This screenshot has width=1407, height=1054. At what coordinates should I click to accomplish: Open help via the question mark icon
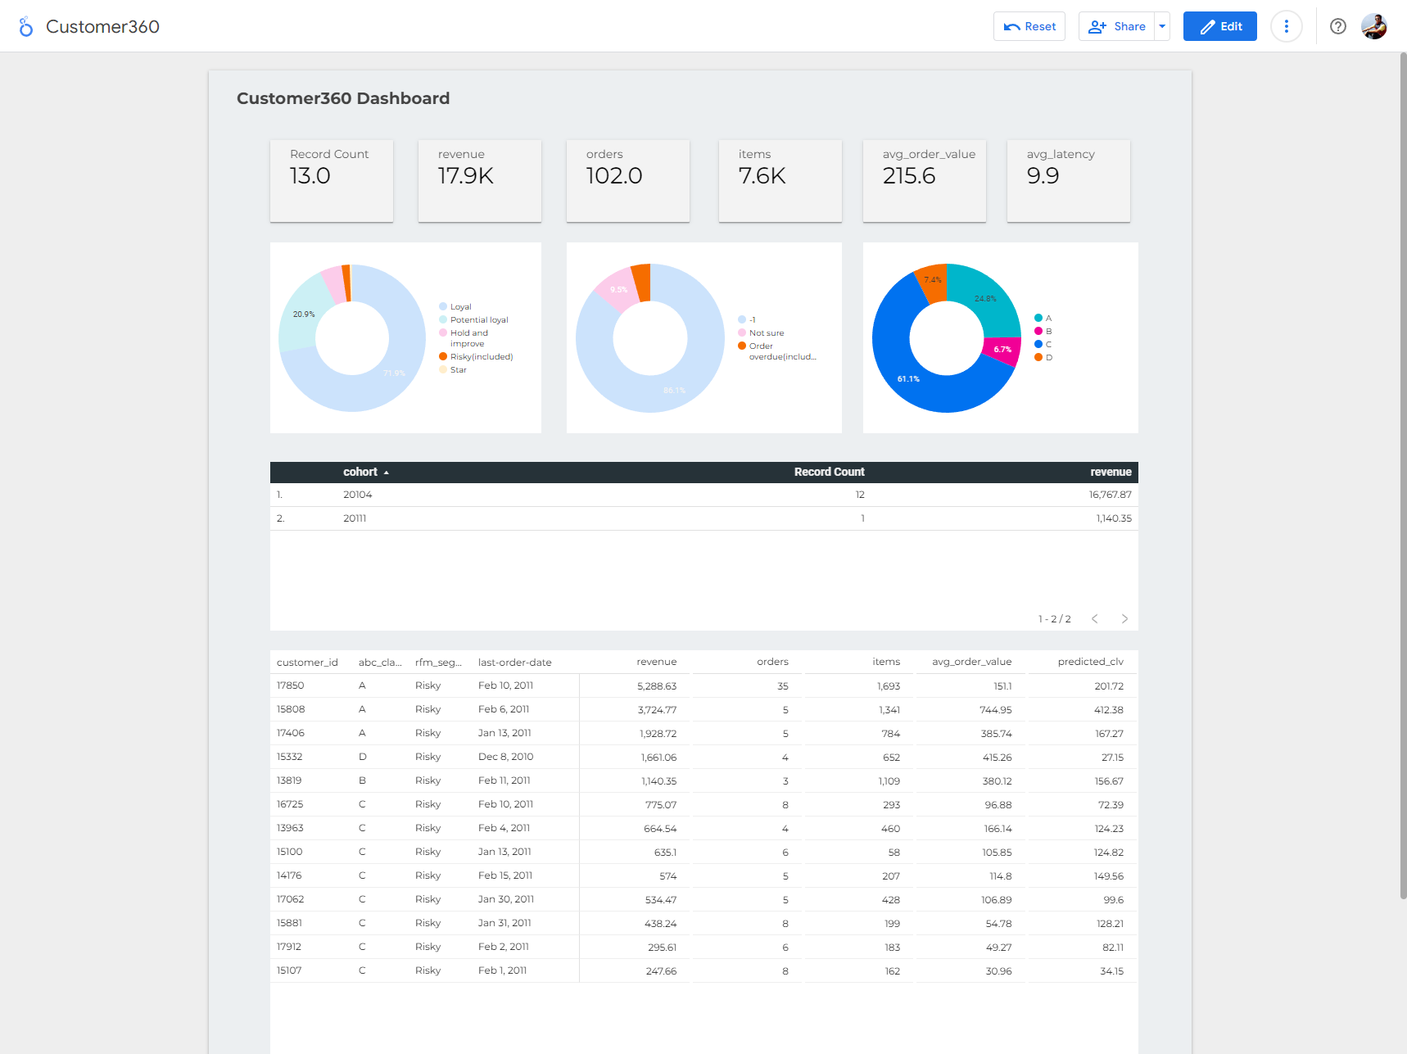1337,25
